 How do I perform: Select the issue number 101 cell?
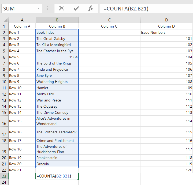click(166, 39)
